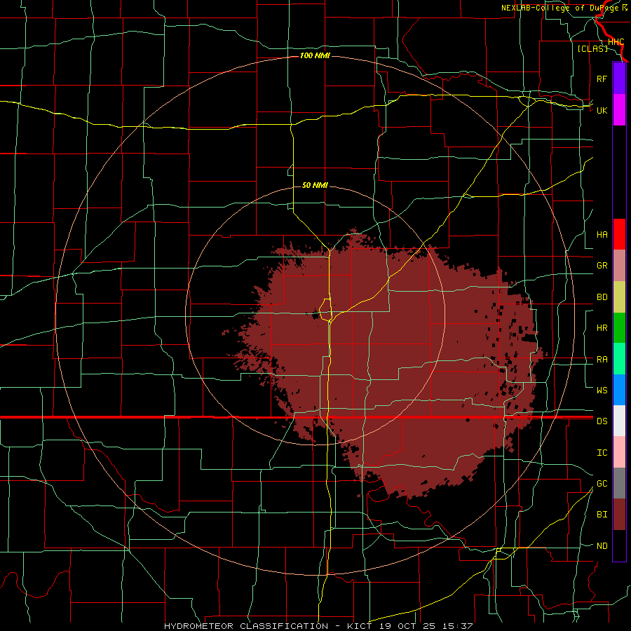Click the HA legend label
The width and height of the screenshot is (631, 631).
[x=602, y=235]
